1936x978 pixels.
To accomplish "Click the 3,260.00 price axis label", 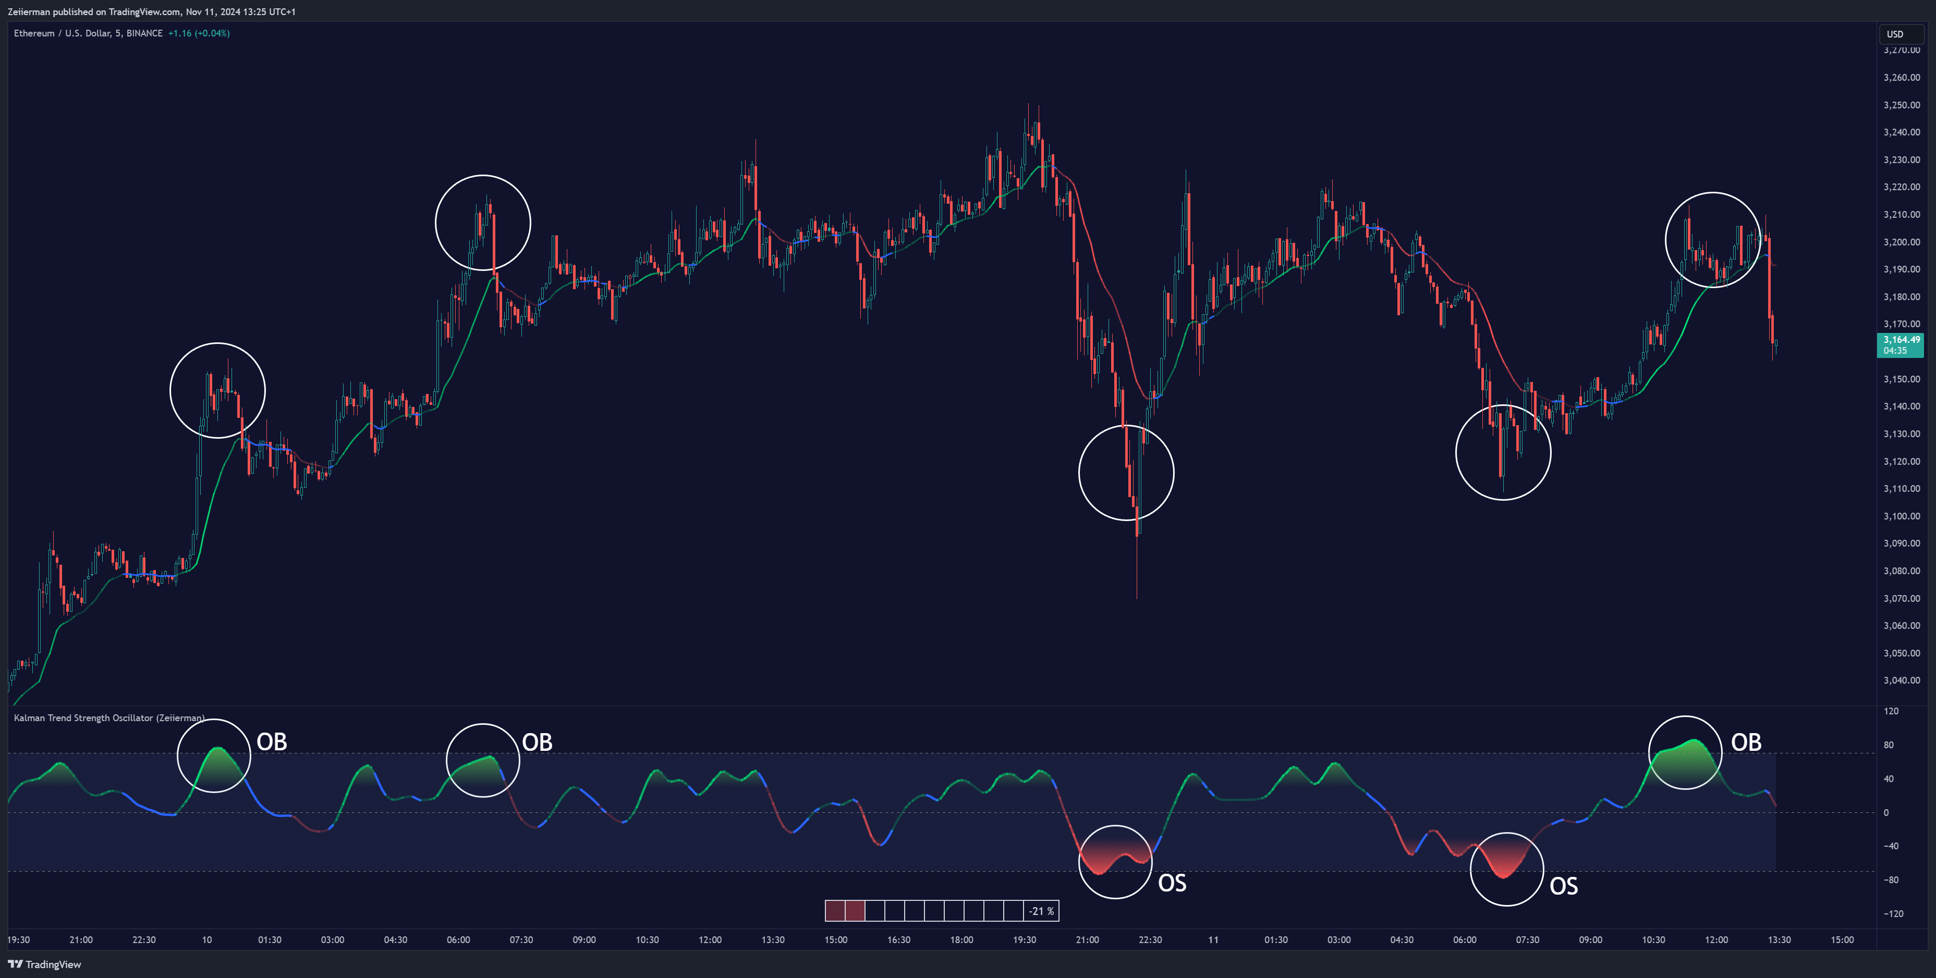I will coord(1902,77).
